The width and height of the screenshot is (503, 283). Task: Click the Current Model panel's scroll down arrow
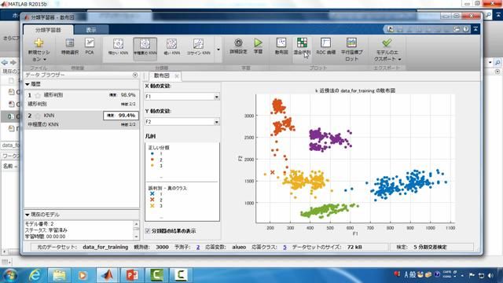click(136, 237)
